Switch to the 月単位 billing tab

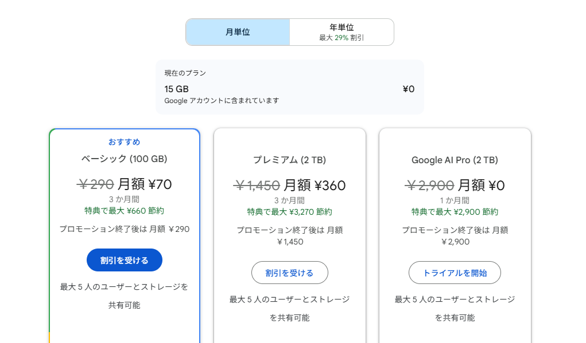238,32
